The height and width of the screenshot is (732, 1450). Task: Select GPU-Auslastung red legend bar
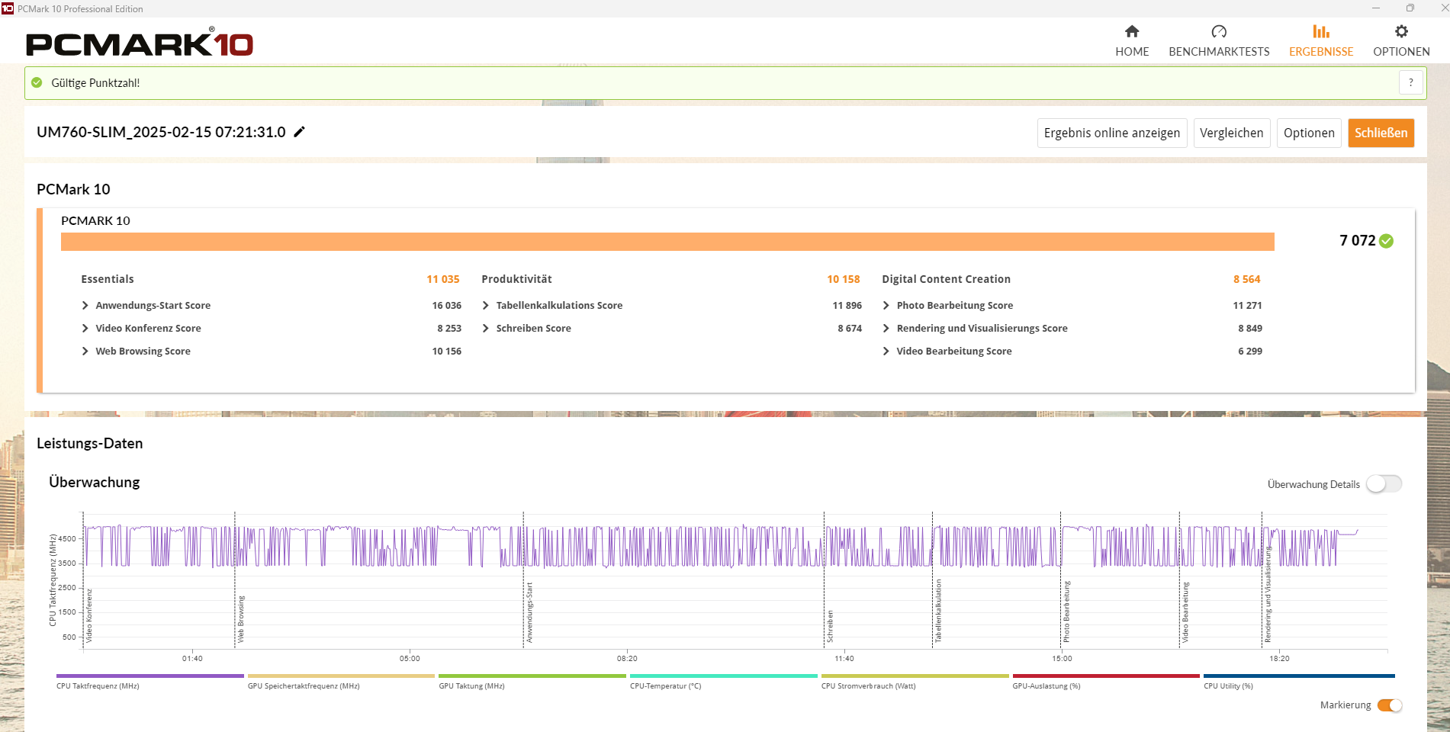coord(1105,676)
